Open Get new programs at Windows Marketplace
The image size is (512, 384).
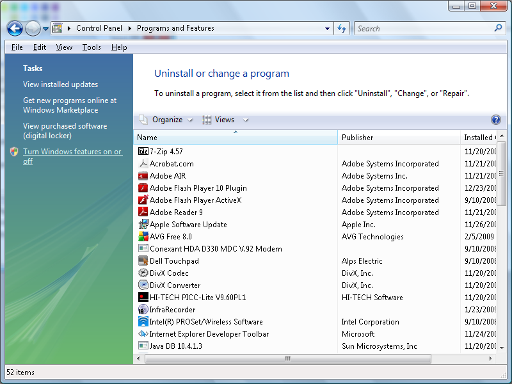pos(70,105)
